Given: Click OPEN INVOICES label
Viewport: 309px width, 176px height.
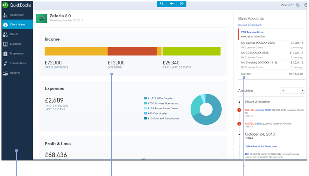Looking at the screenshot, I should pos(56,67).
